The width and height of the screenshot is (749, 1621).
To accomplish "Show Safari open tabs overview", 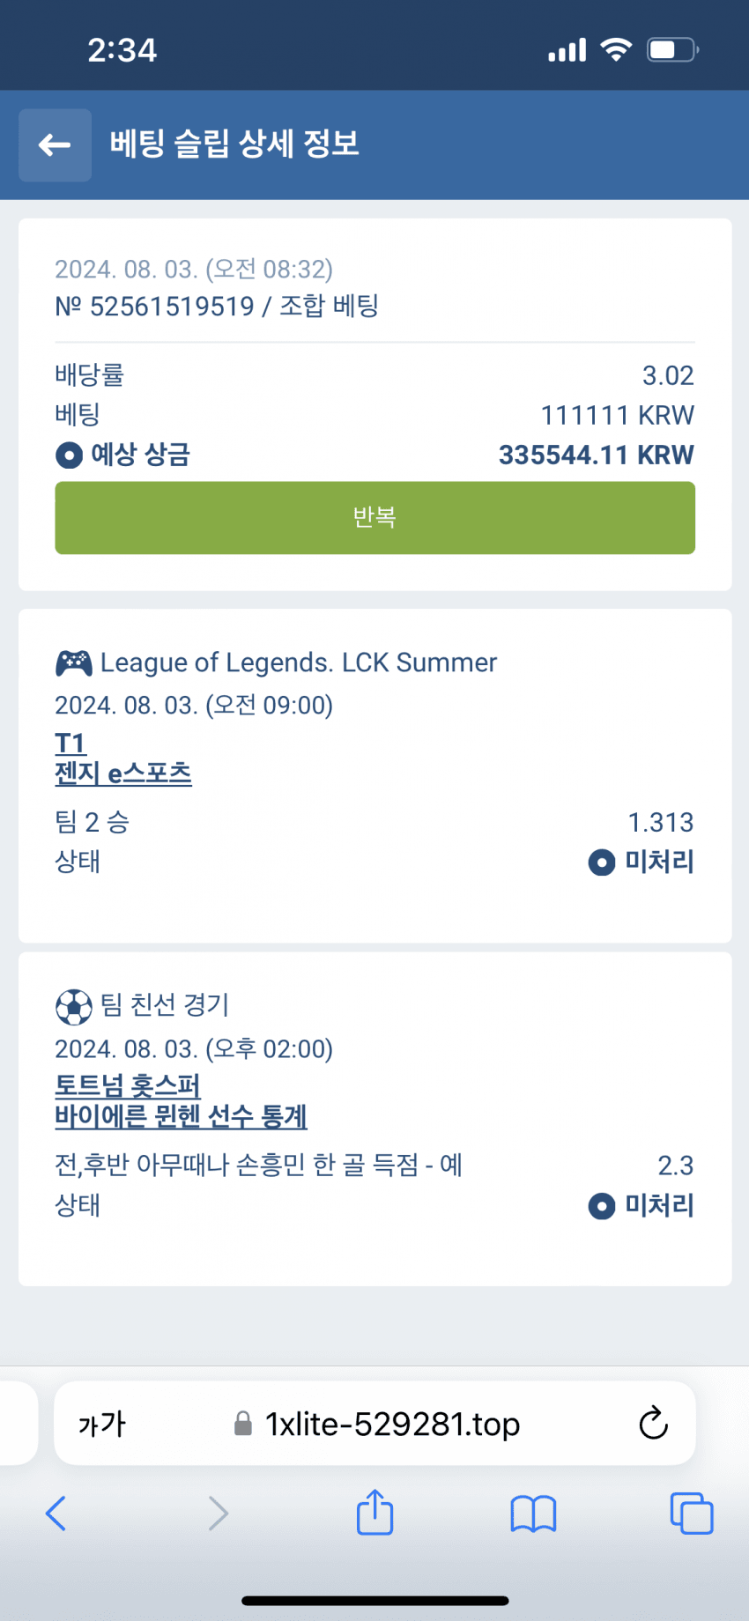I will [x=692, y=1514].
